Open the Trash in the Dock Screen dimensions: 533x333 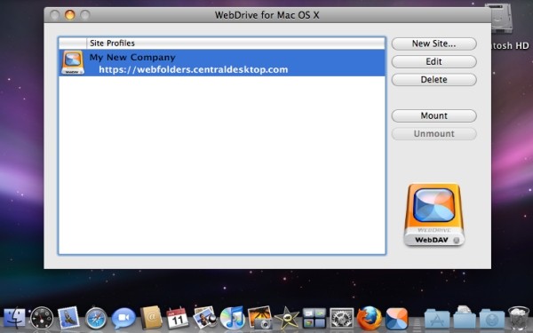tap(519, 318)
